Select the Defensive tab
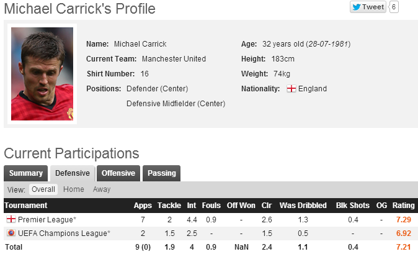418x254 pixels. point(72,173)
